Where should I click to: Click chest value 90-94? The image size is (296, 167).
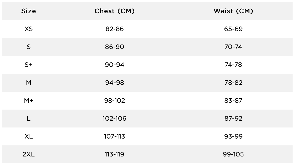pyautogui.click(x=115, y=65)
